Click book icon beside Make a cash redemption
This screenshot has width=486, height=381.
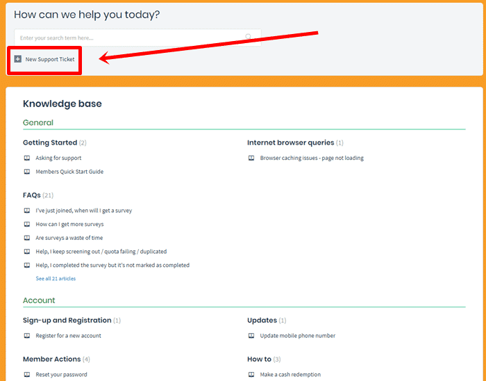point(251,375)
